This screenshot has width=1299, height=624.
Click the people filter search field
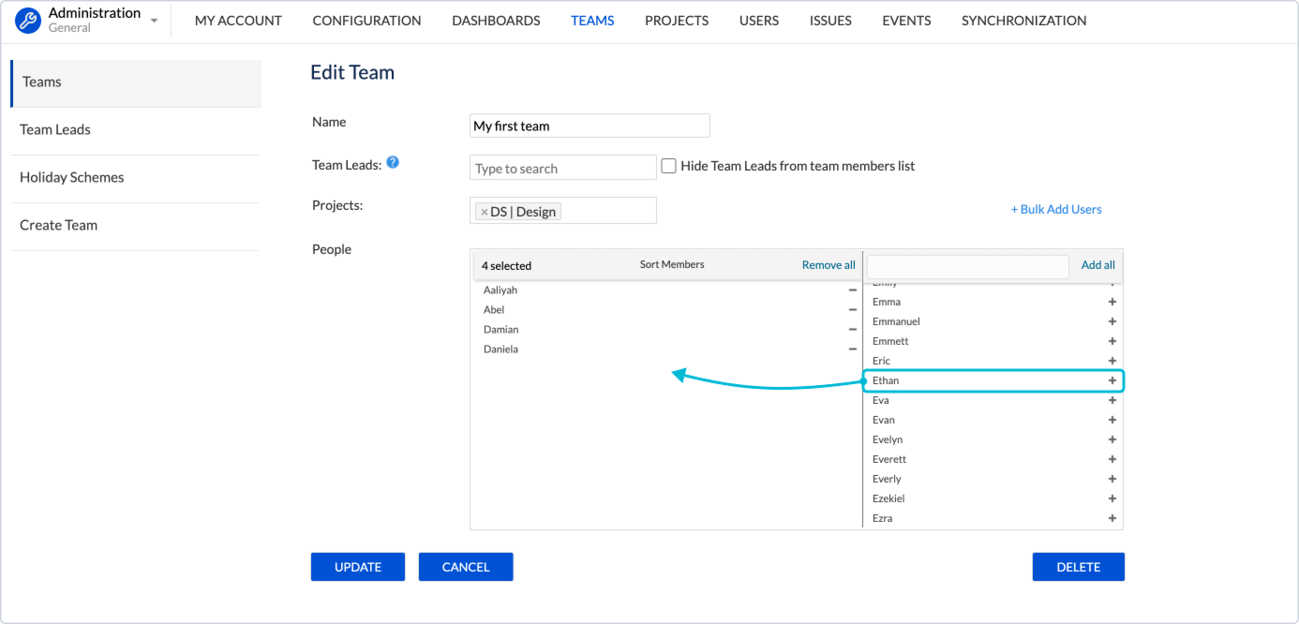click(x=967, y=266)
